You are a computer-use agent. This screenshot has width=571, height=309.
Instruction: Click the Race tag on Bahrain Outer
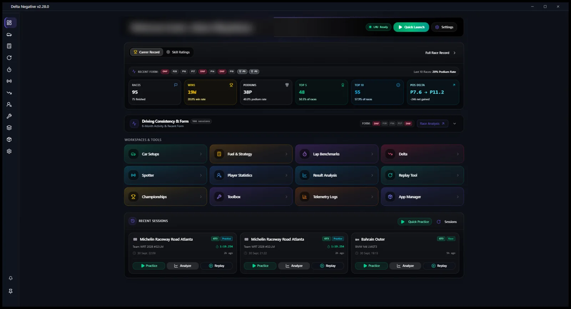tap(451, 239)
